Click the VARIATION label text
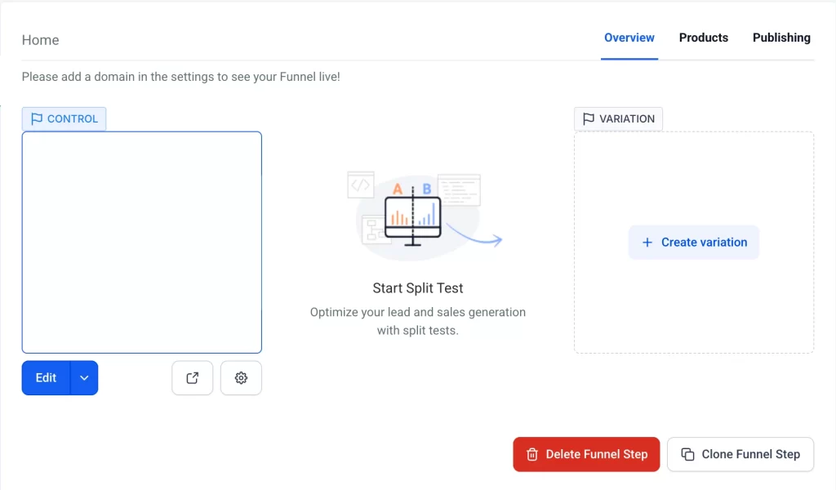This screenshot has width=836, height=490. tap(626, 119)
